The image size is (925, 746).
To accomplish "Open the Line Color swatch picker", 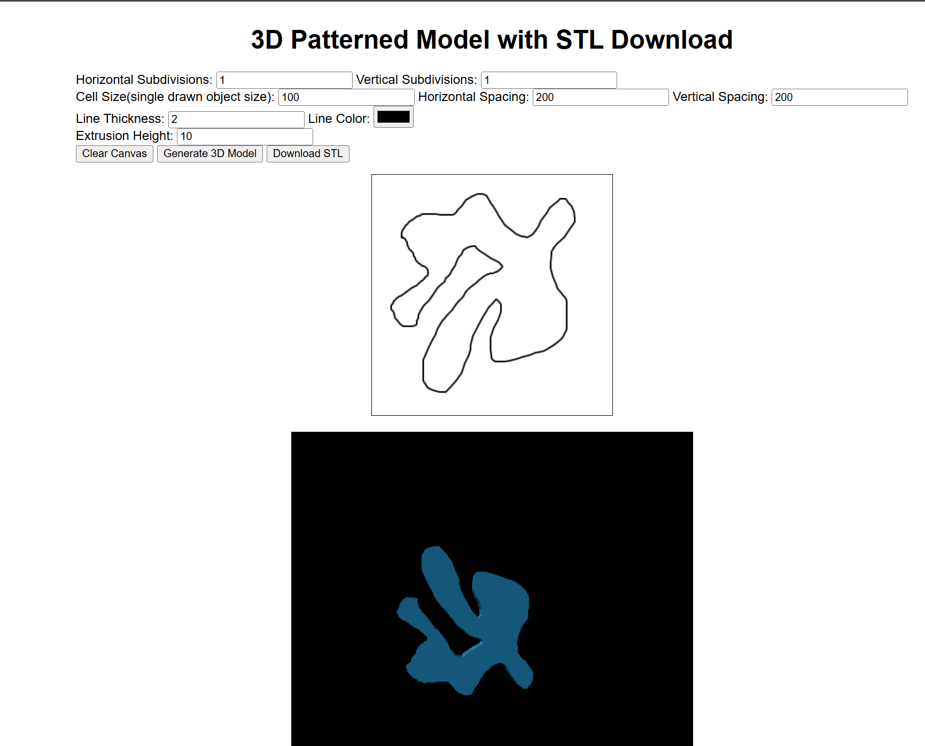I will point(393,117).
